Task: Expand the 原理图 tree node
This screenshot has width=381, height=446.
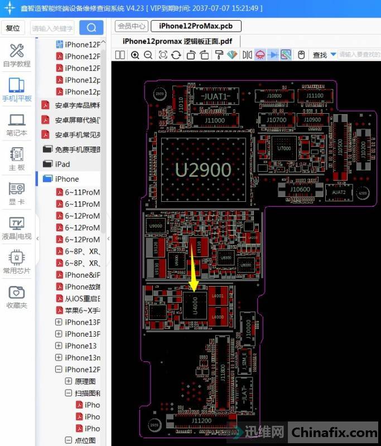Action: coord(69,381)
